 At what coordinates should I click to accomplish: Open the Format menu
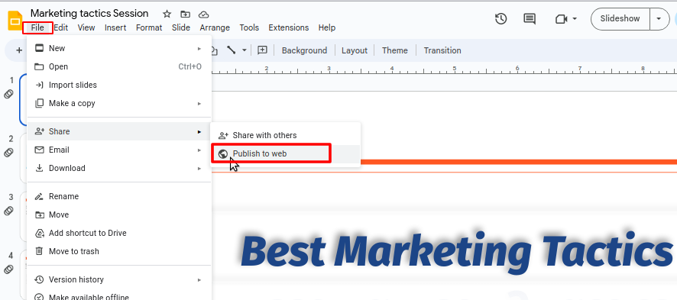tap(149, 27)
